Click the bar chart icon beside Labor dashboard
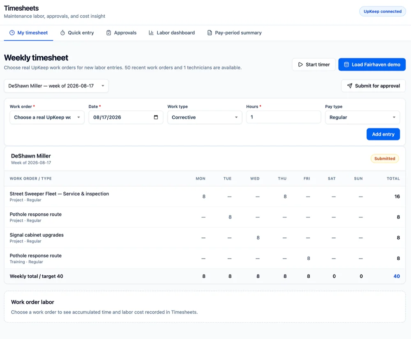411x339 pixels. coord(151,33)
